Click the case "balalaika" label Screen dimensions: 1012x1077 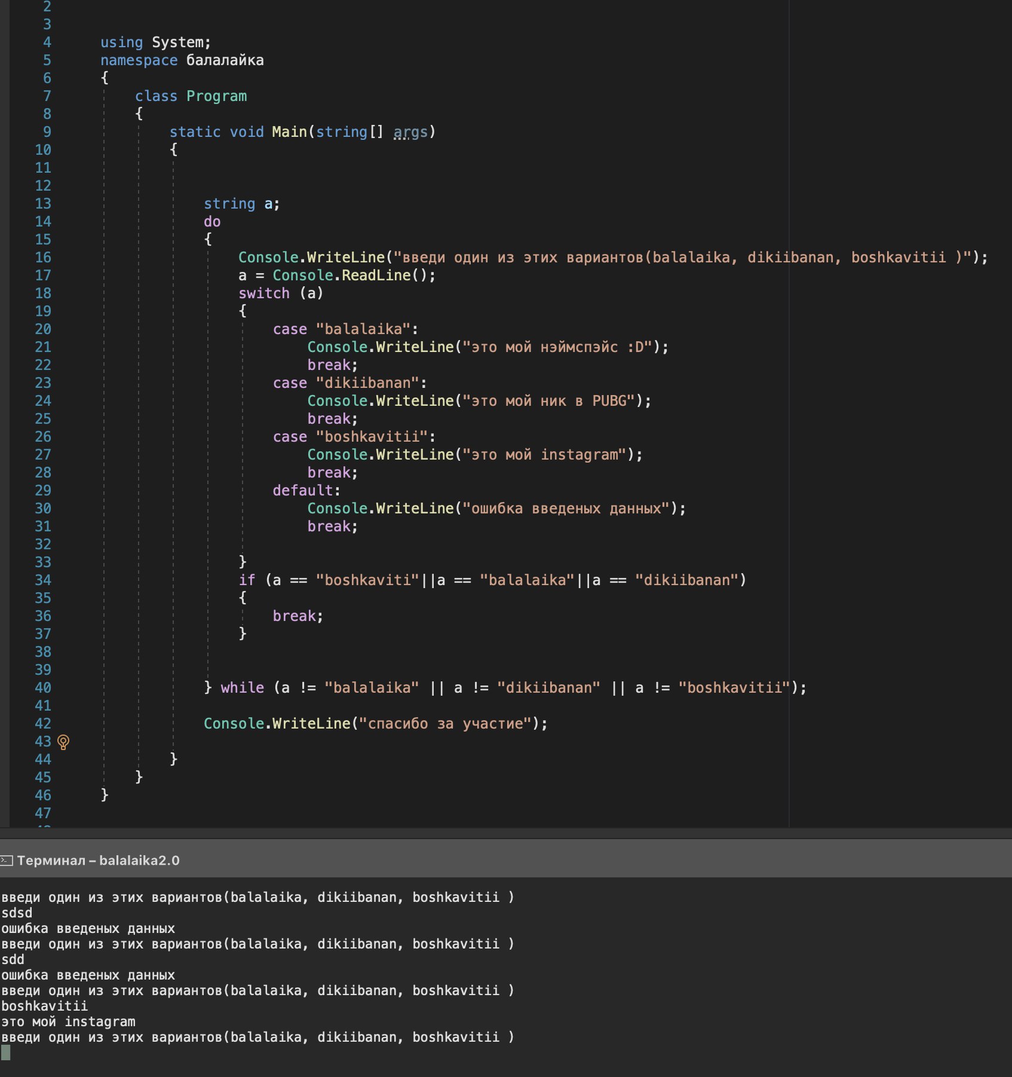pyautogui.click(x=346, y=329)
